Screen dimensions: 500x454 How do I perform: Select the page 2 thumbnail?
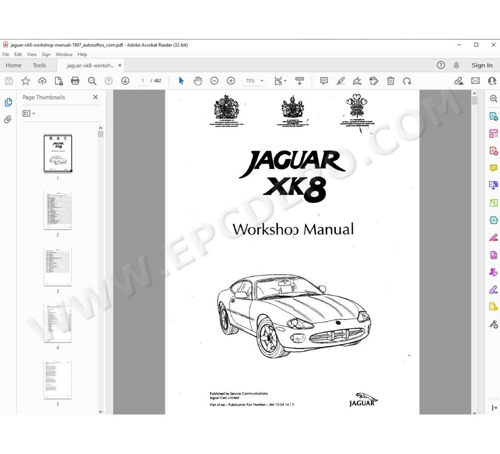[58, 210]
